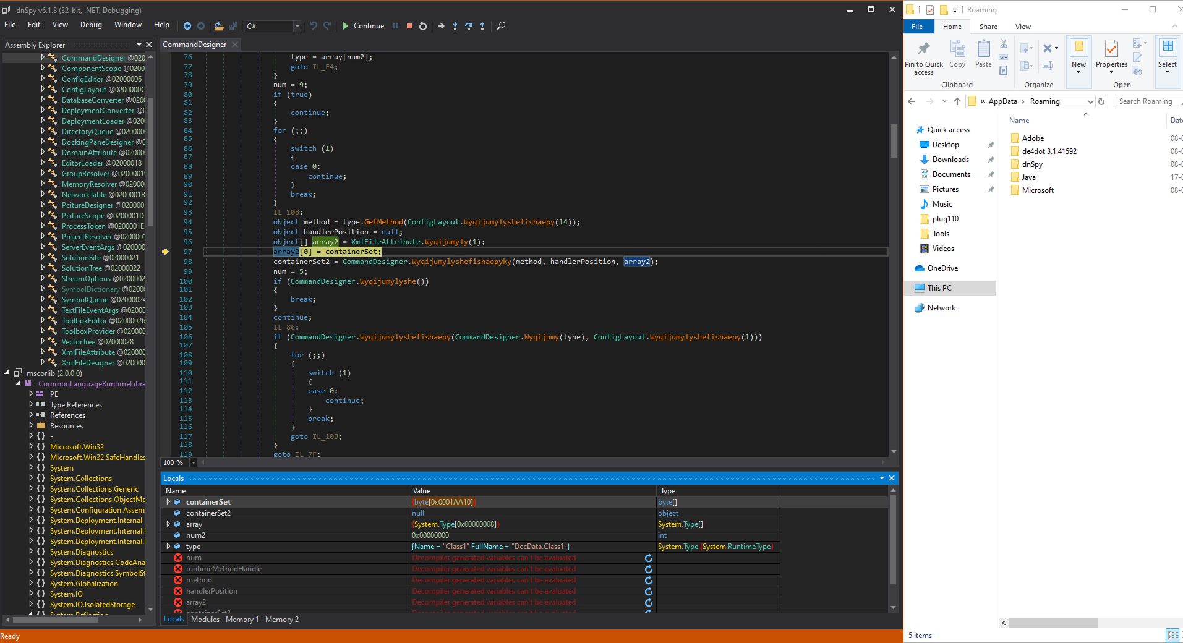Screen dimensions: 1183x643
Task: Open the 100 % zoom dropdown
Action: tap(194, 462)
